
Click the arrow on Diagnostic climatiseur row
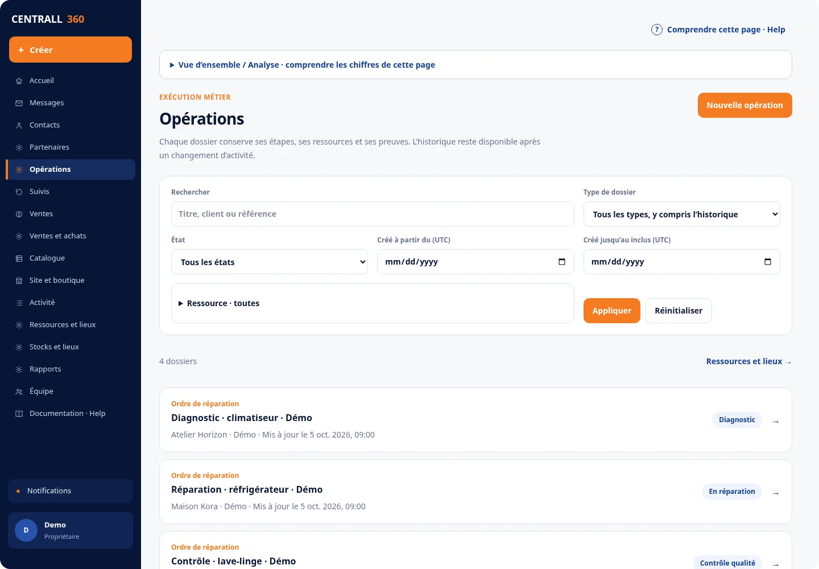[776, 421]
